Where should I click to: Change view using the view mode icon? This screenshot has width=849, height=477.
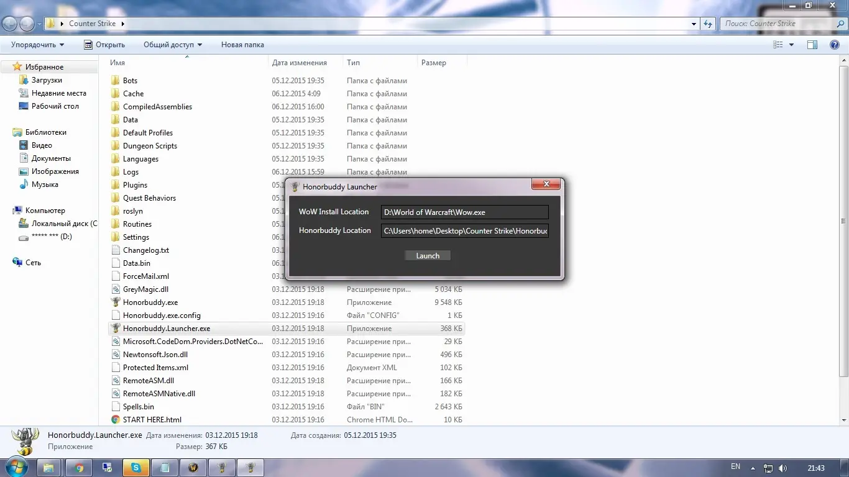click(x=778, y=45)
